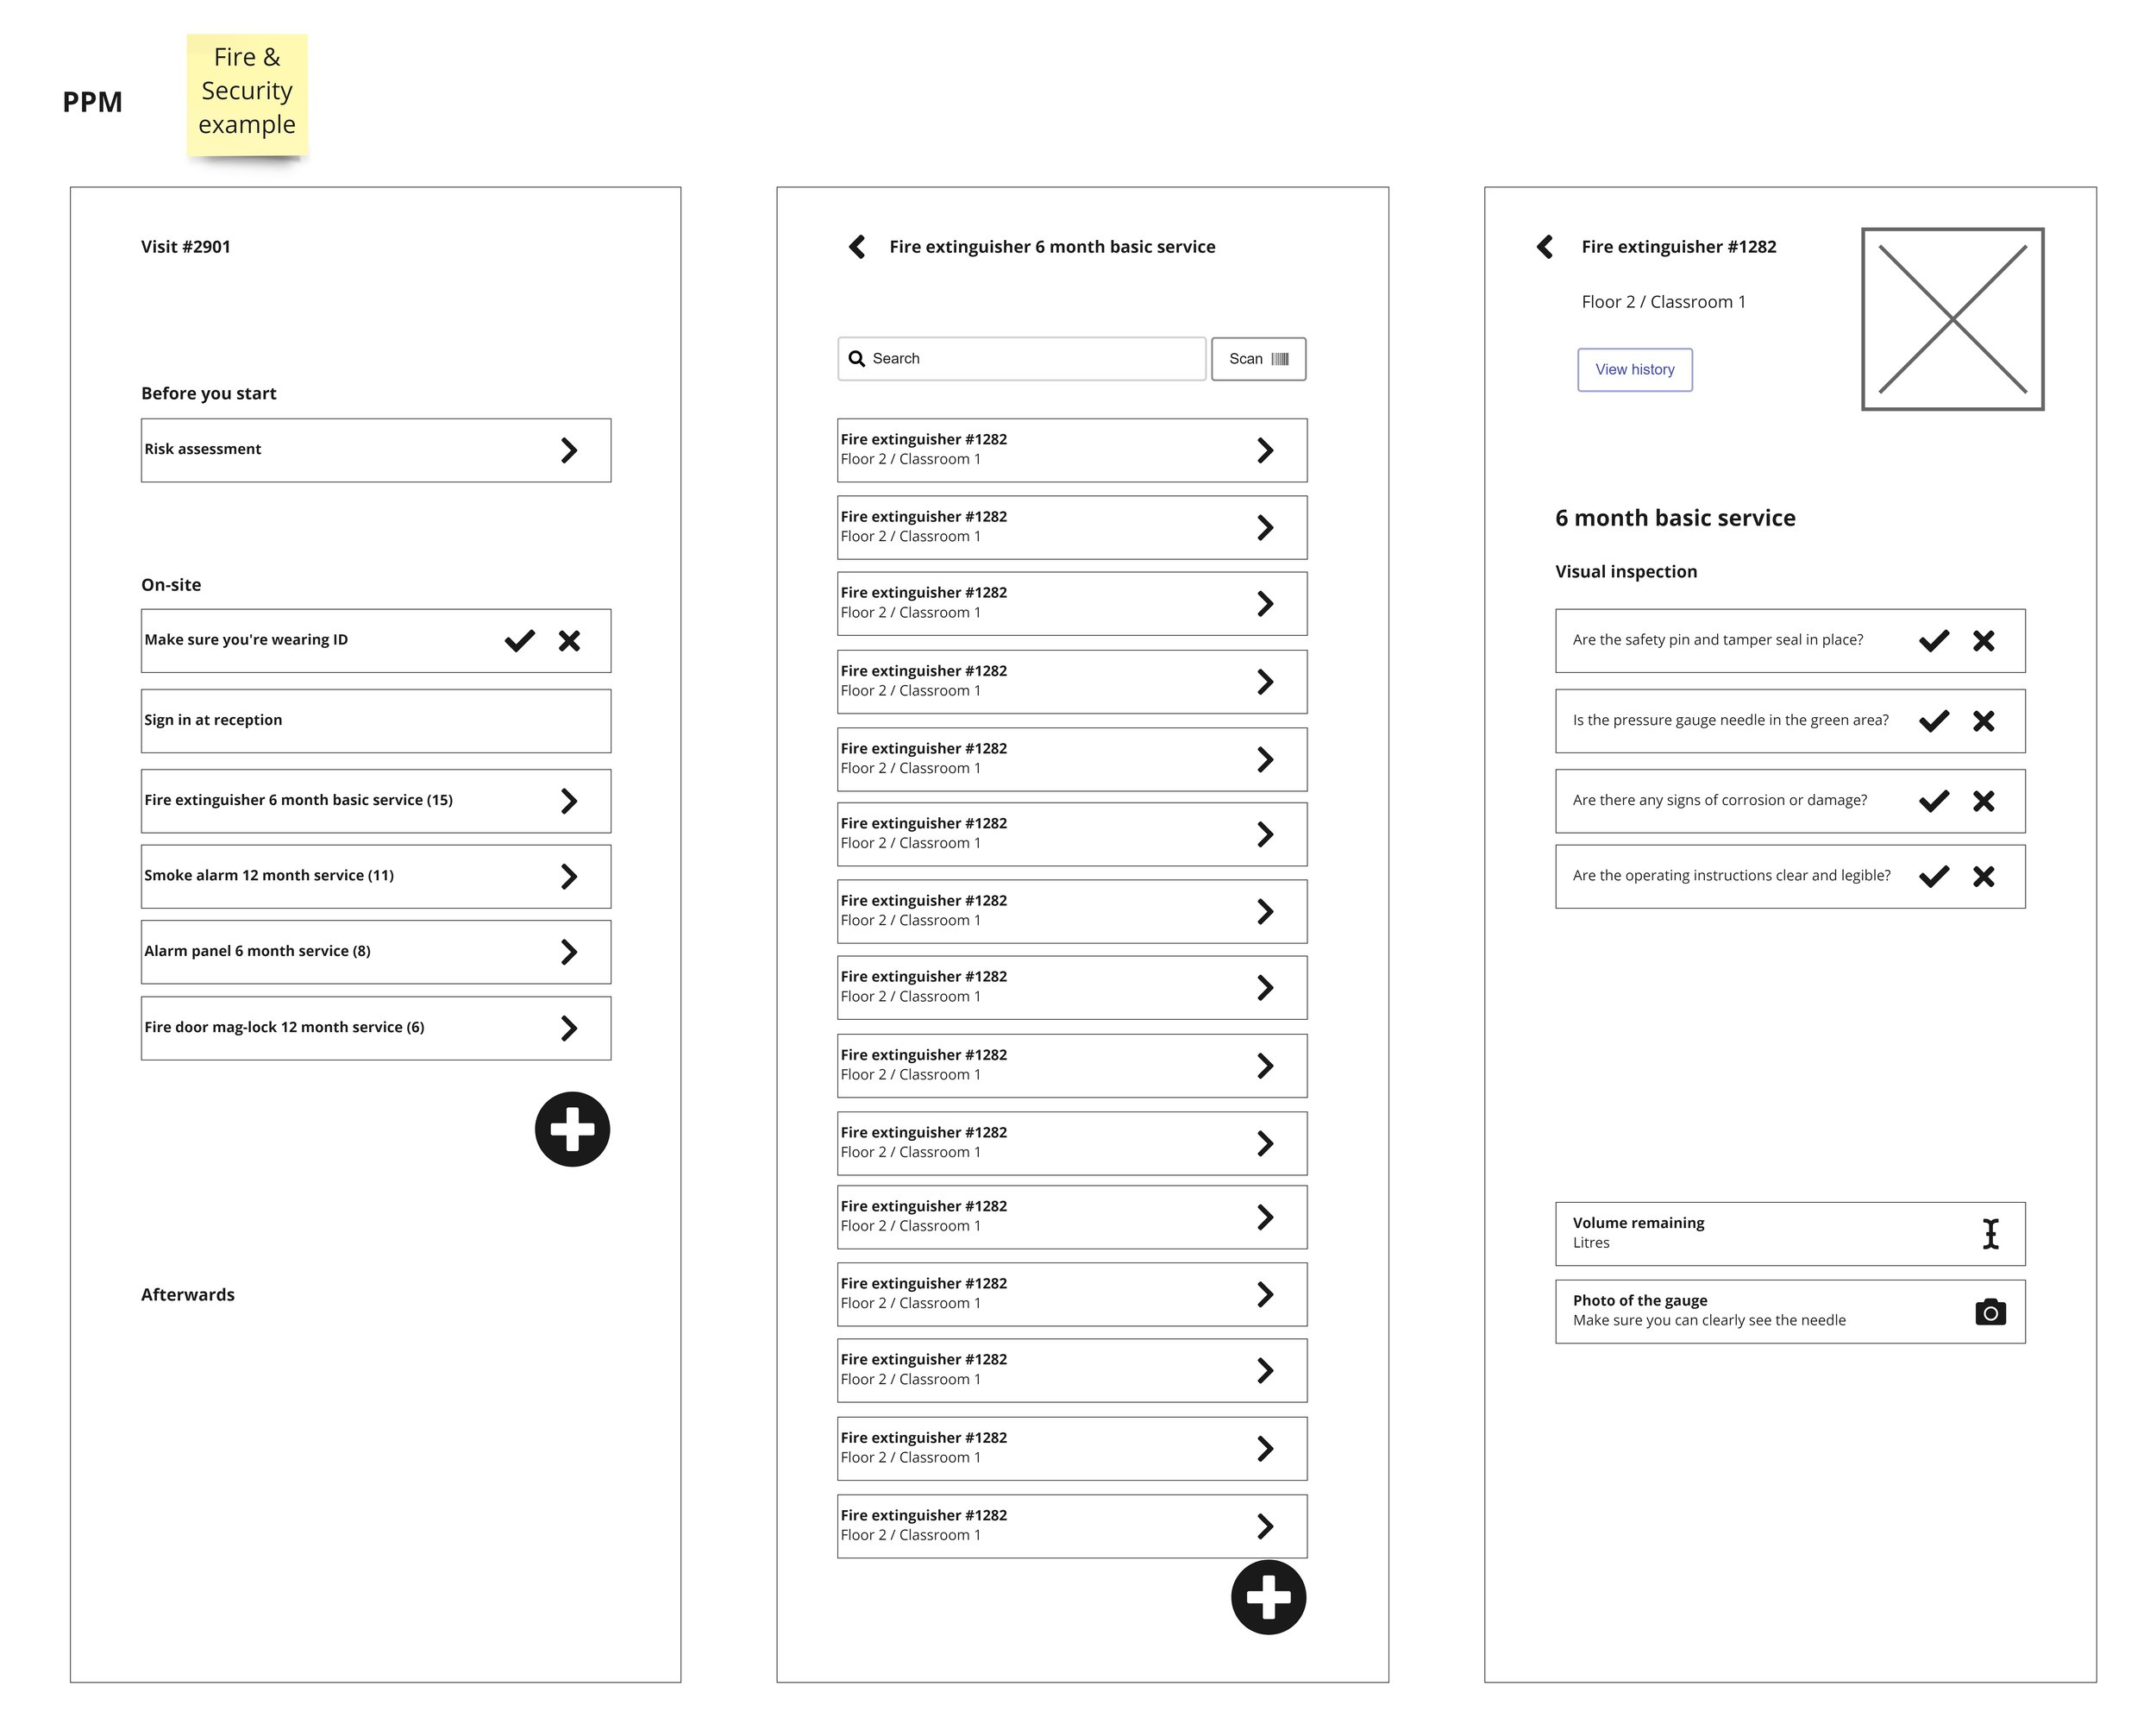Tick the operating instructions legible question
The width and height of the screenshot is (2156, 1718).
1934,877
